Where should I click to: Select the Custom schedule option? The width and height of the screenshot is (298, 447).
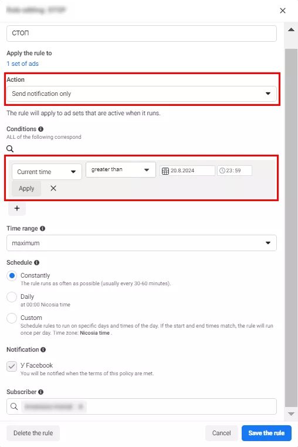pos(12,318)
